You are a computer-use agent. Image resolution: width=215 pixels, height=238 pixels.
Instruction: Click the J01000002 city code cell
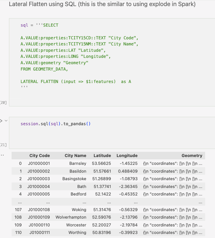pos(39,171)
